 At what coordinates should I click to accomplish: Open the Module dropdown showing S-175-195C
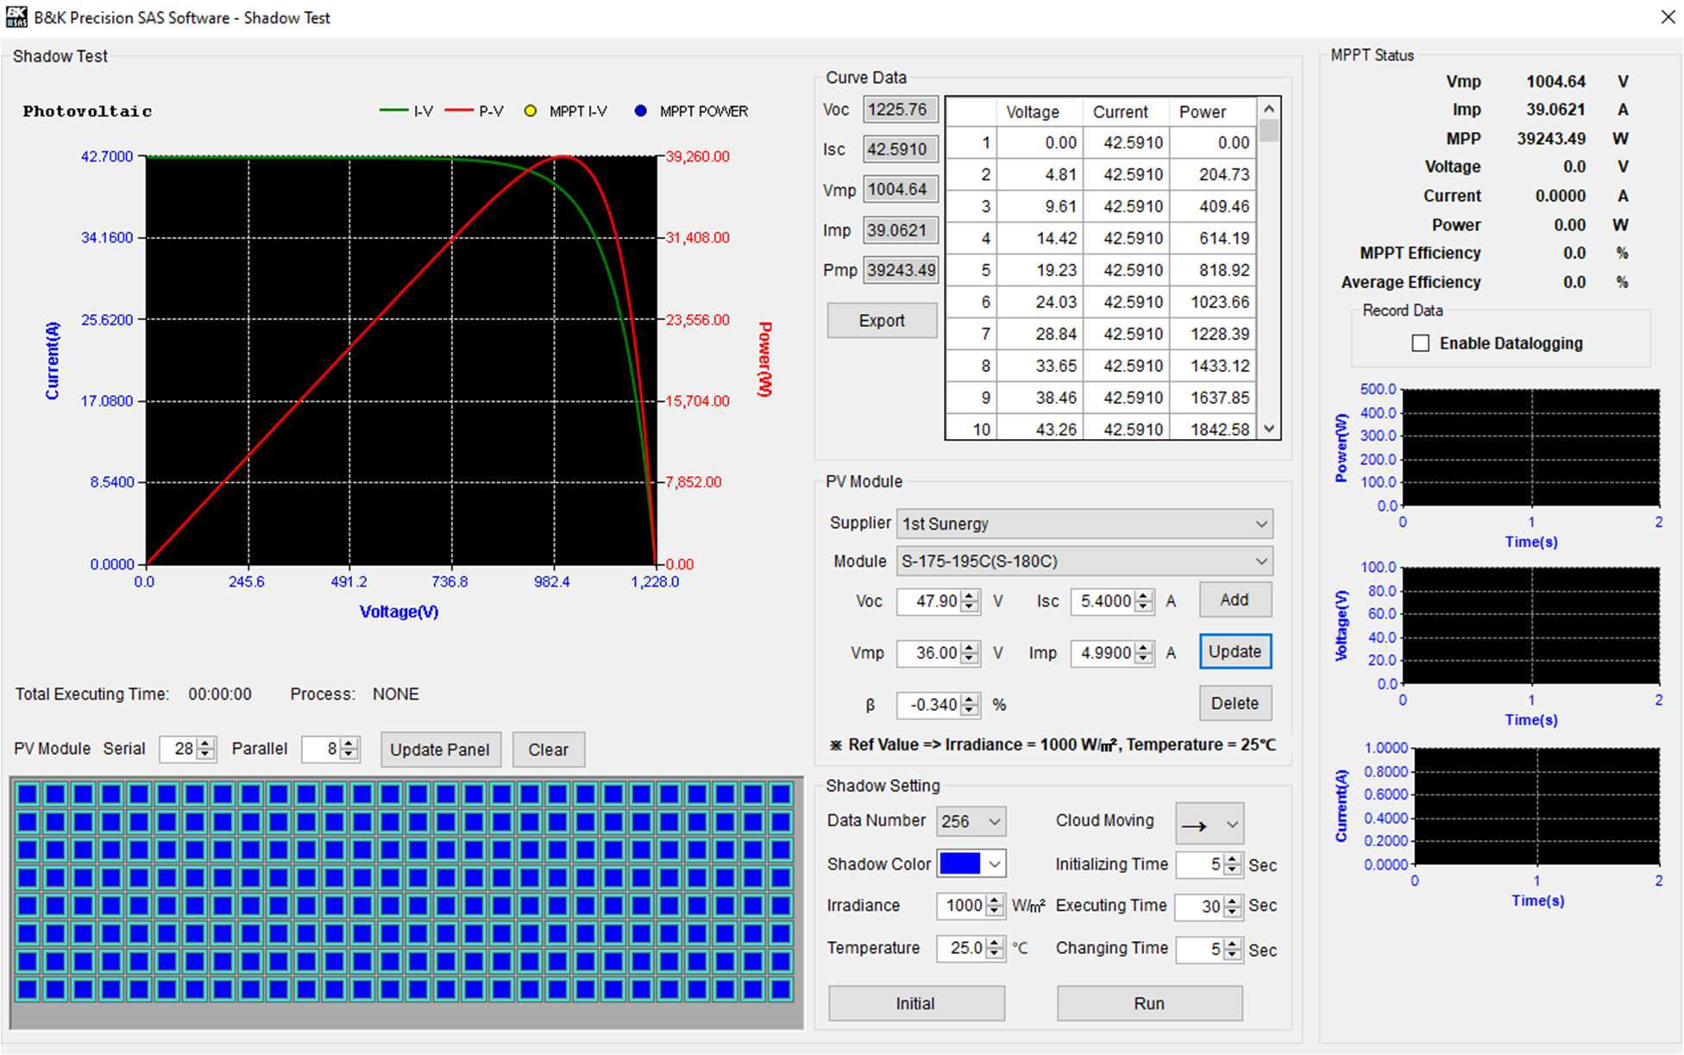(x=1084, y=561)
